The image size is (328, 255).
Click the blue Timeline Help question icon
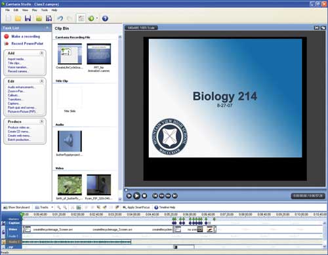tap(156, 207)
